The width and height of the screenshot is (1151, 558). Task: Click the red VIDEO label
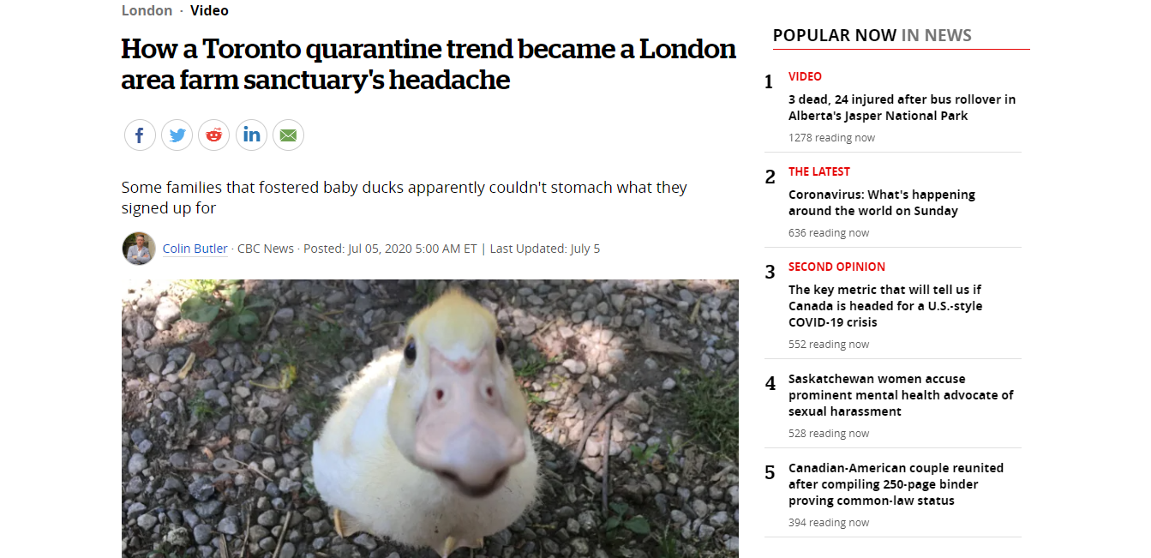coord(805,76)
